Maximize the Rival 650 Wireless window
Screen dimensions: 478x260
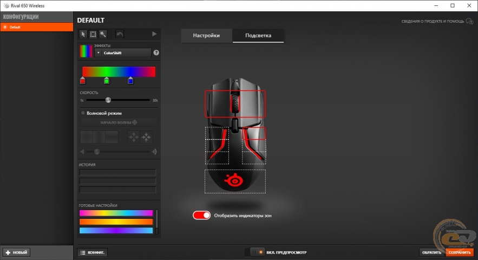pyautogui.click(x=453, y=5)
